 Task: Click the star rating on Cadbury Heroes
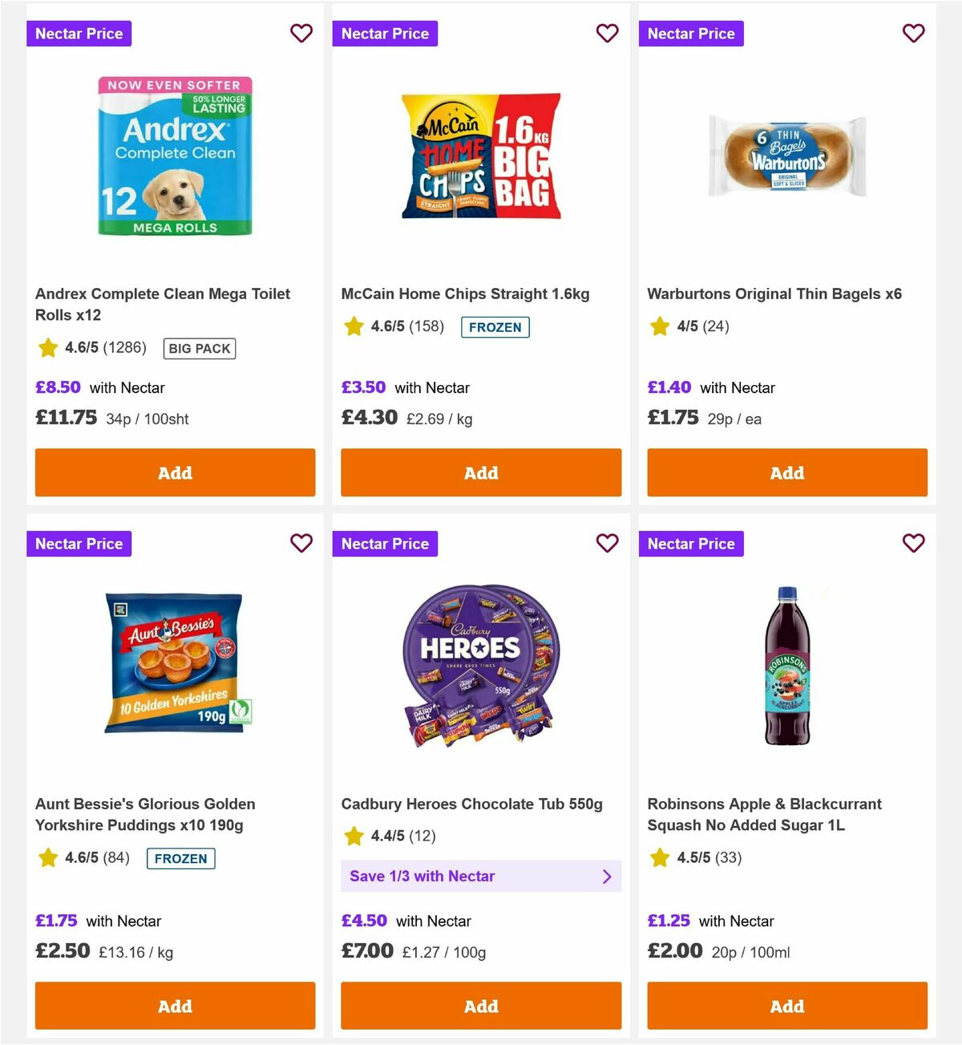(x=354, y=836)
